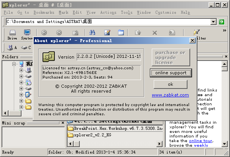
Task: Open find files with the binoculars icon
Action: (x=92, y=33)
